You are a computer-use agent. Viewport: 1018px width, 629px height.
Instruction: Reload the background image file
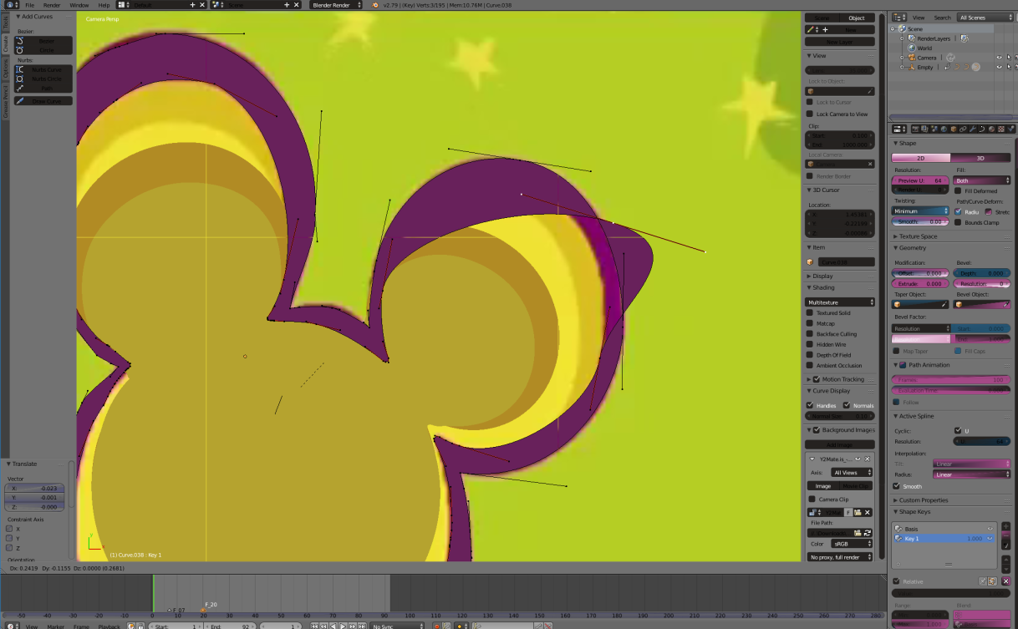pyautogui.click(x=868, y=532)
